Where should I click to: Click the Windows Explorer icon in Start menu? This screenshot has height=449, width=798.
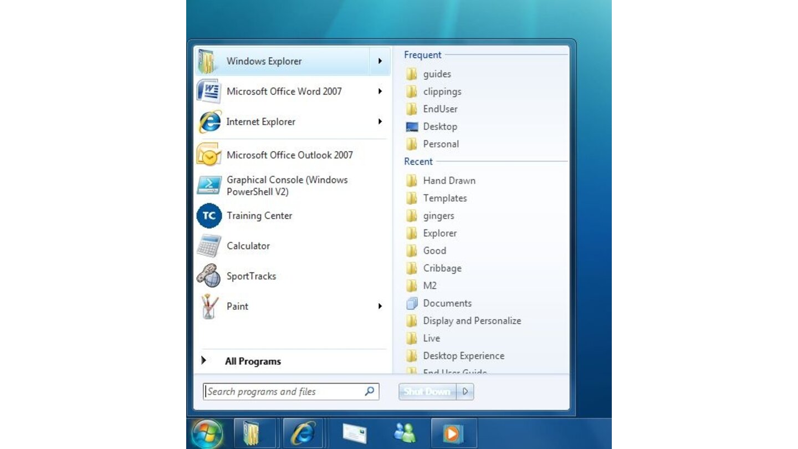pyautogui.click(x=208, y=62)
